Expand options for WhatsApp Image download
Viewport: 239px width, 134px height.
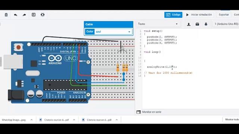click(31, 120)
